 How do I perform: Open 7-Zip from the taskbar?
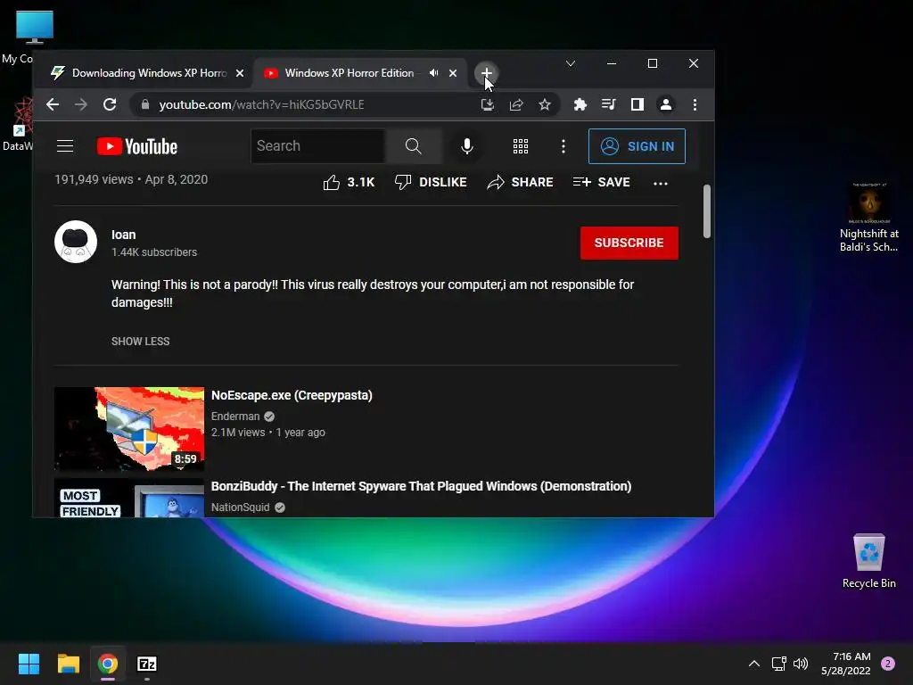(147, 664)
